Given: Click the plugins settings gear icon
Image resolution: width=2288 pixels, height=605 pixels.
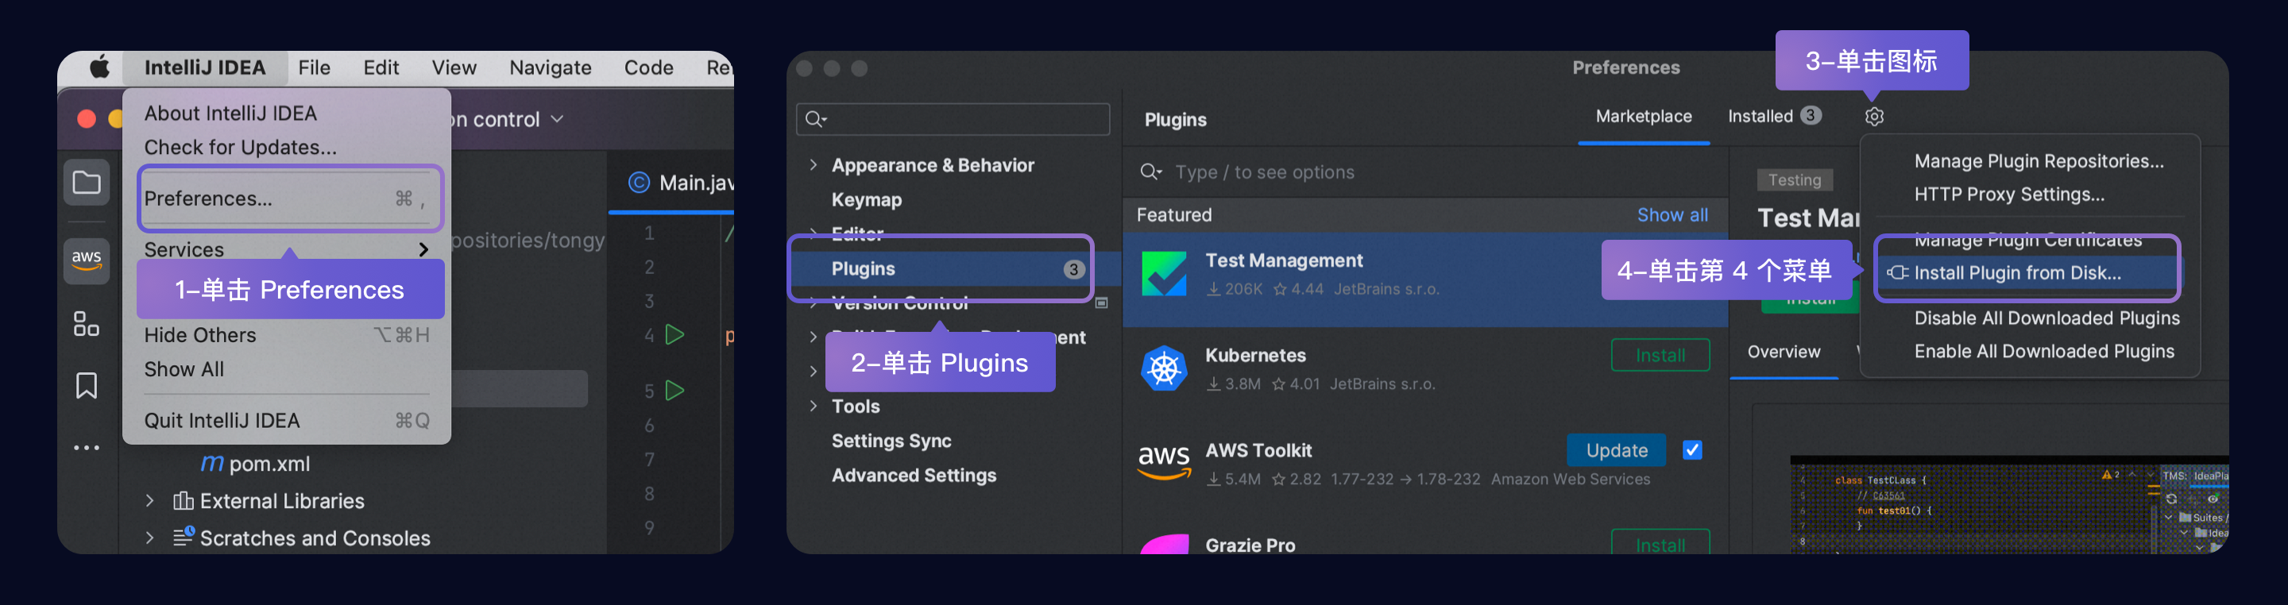Looking at the screenshot, I should 1873,116.
